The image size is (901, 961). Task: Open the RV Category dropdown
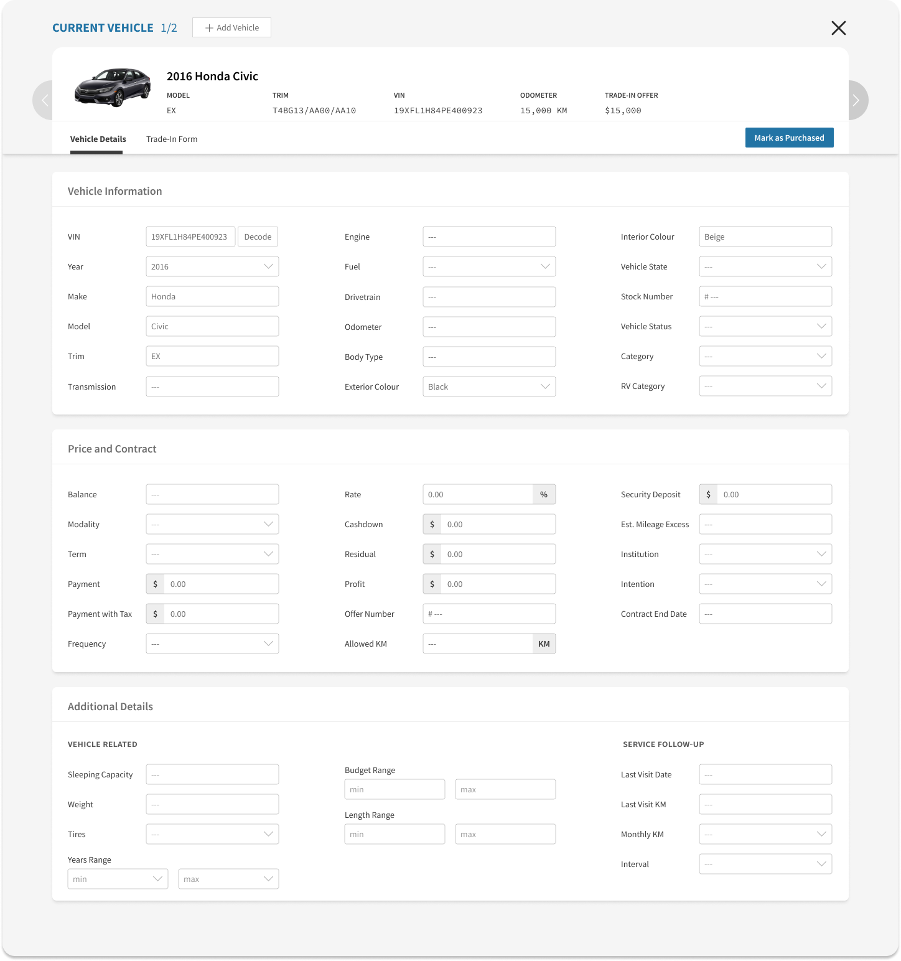click(765, 386)
